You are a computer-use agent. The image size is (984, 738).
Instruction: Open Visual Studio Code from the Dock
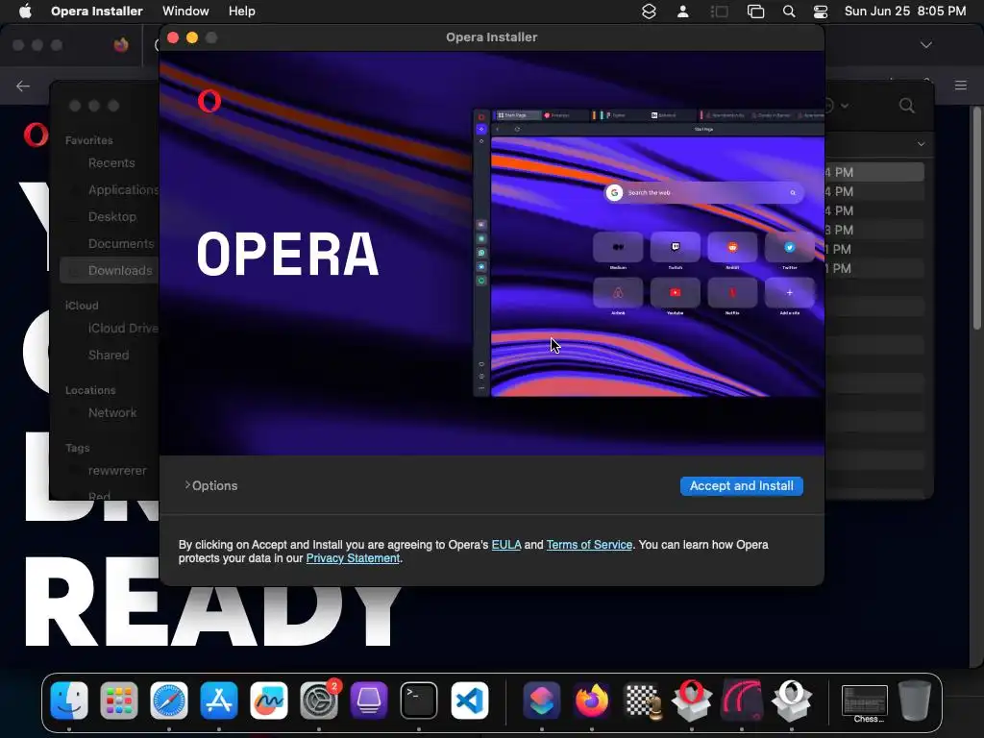tap(469, 701)
